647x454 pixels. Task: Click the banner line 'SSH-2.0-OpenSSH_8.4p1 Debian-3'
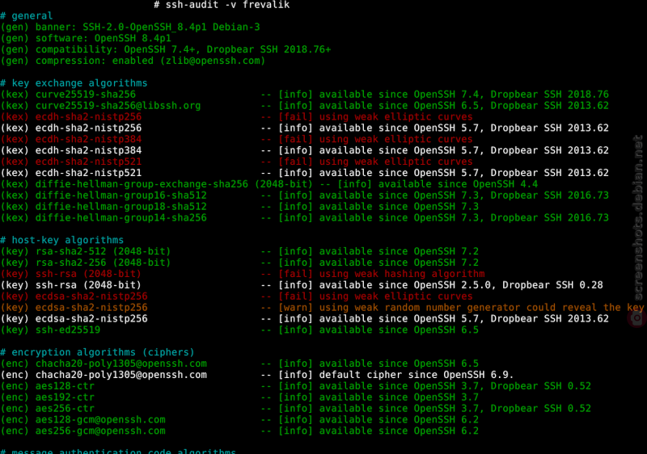pos(171,27)
